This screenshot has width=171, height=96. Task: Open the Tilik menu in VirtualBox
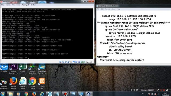(13, 5)
